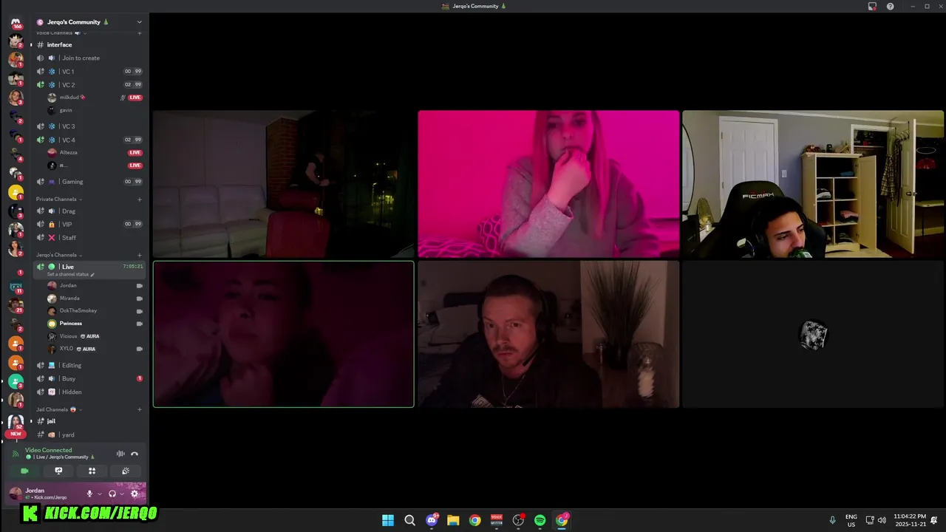946x532 pixels.
Task: Open File Explorer from the taskbar
Action: tap(453, 520)
